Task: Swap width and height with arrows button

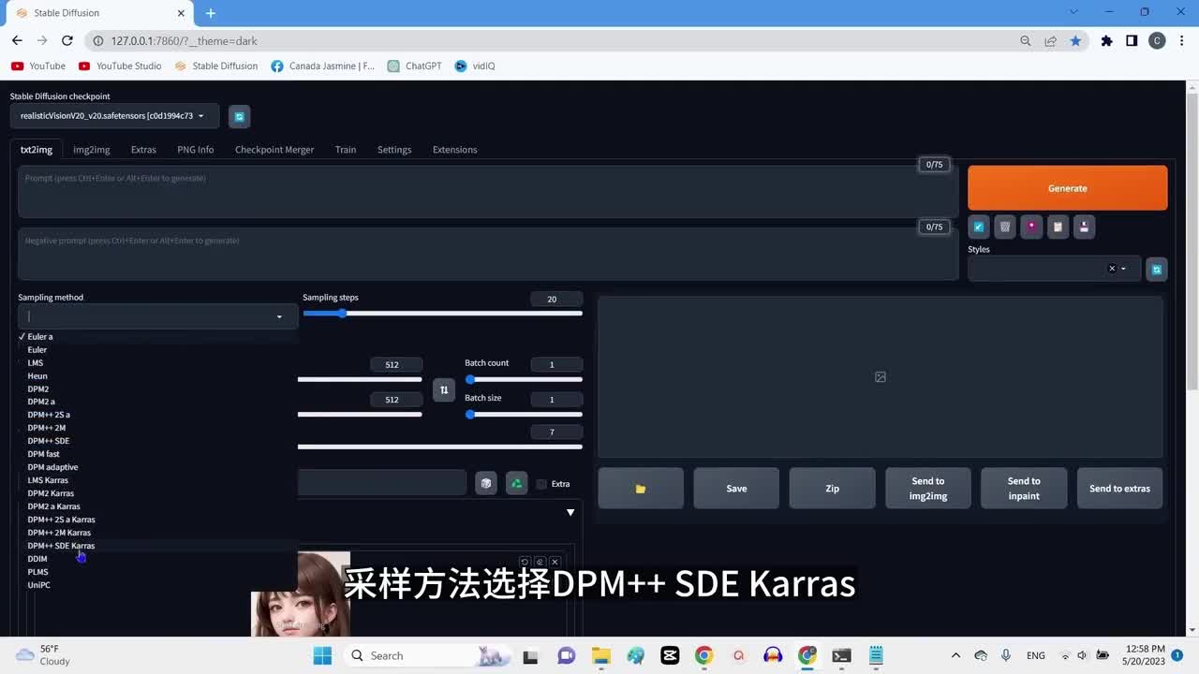Action: [x=444, y=389]
